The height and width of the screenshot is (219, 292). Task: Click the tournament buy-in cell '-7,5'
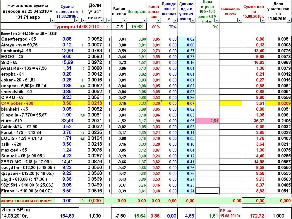tap(119, 27)
